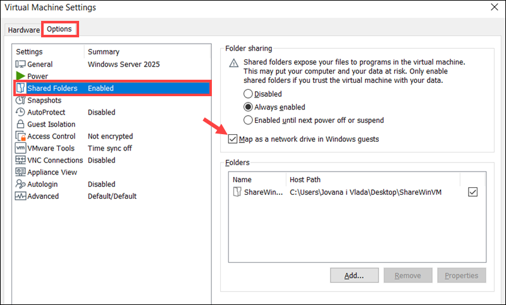506x305 pixels.
Task: Click the Autologin icon
Action: [x=20, y=184]
